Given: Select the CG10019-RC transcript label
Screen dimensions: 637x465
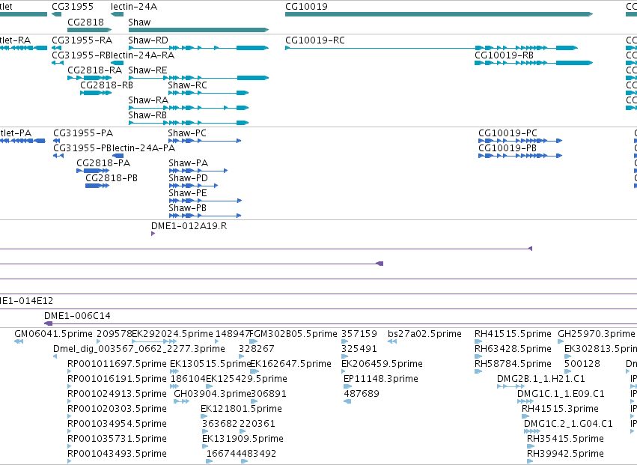Looking at the screenshot, I should [315, 40].
